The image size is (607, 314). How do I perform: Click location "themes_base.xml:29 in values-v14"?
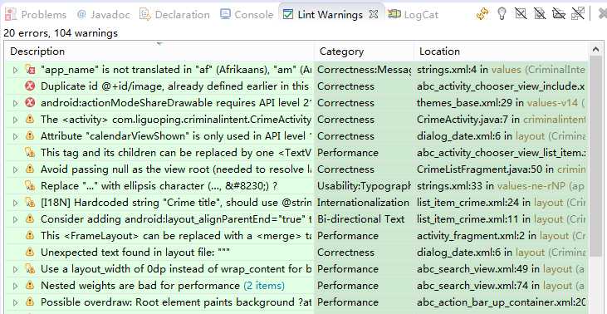pos(497,103)
